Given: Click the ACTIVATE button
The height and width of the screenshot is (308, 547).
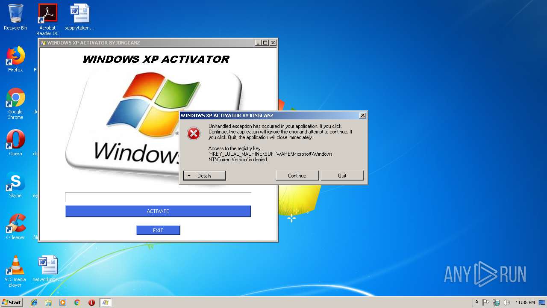Looking at the screenshot, I should click(x=158, y=211).
